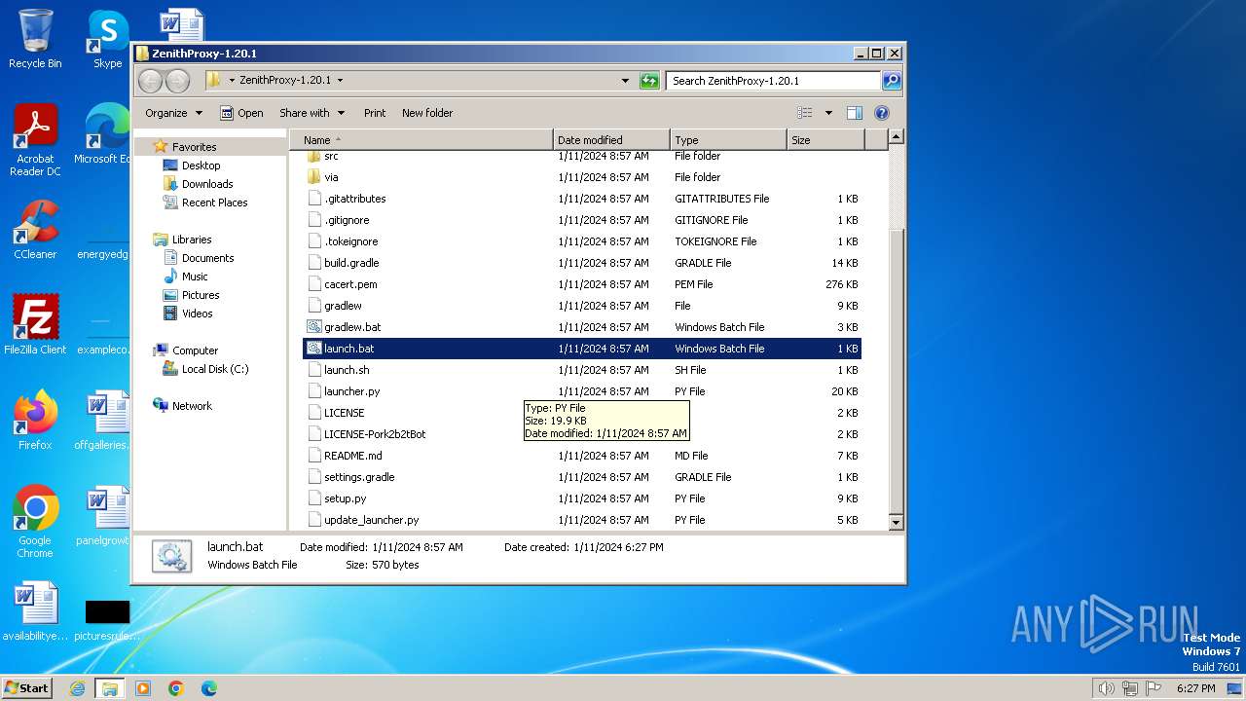Click the volume speaker tray icon
Viewport: 1246px width, 701px height.
pos(1106,688)
